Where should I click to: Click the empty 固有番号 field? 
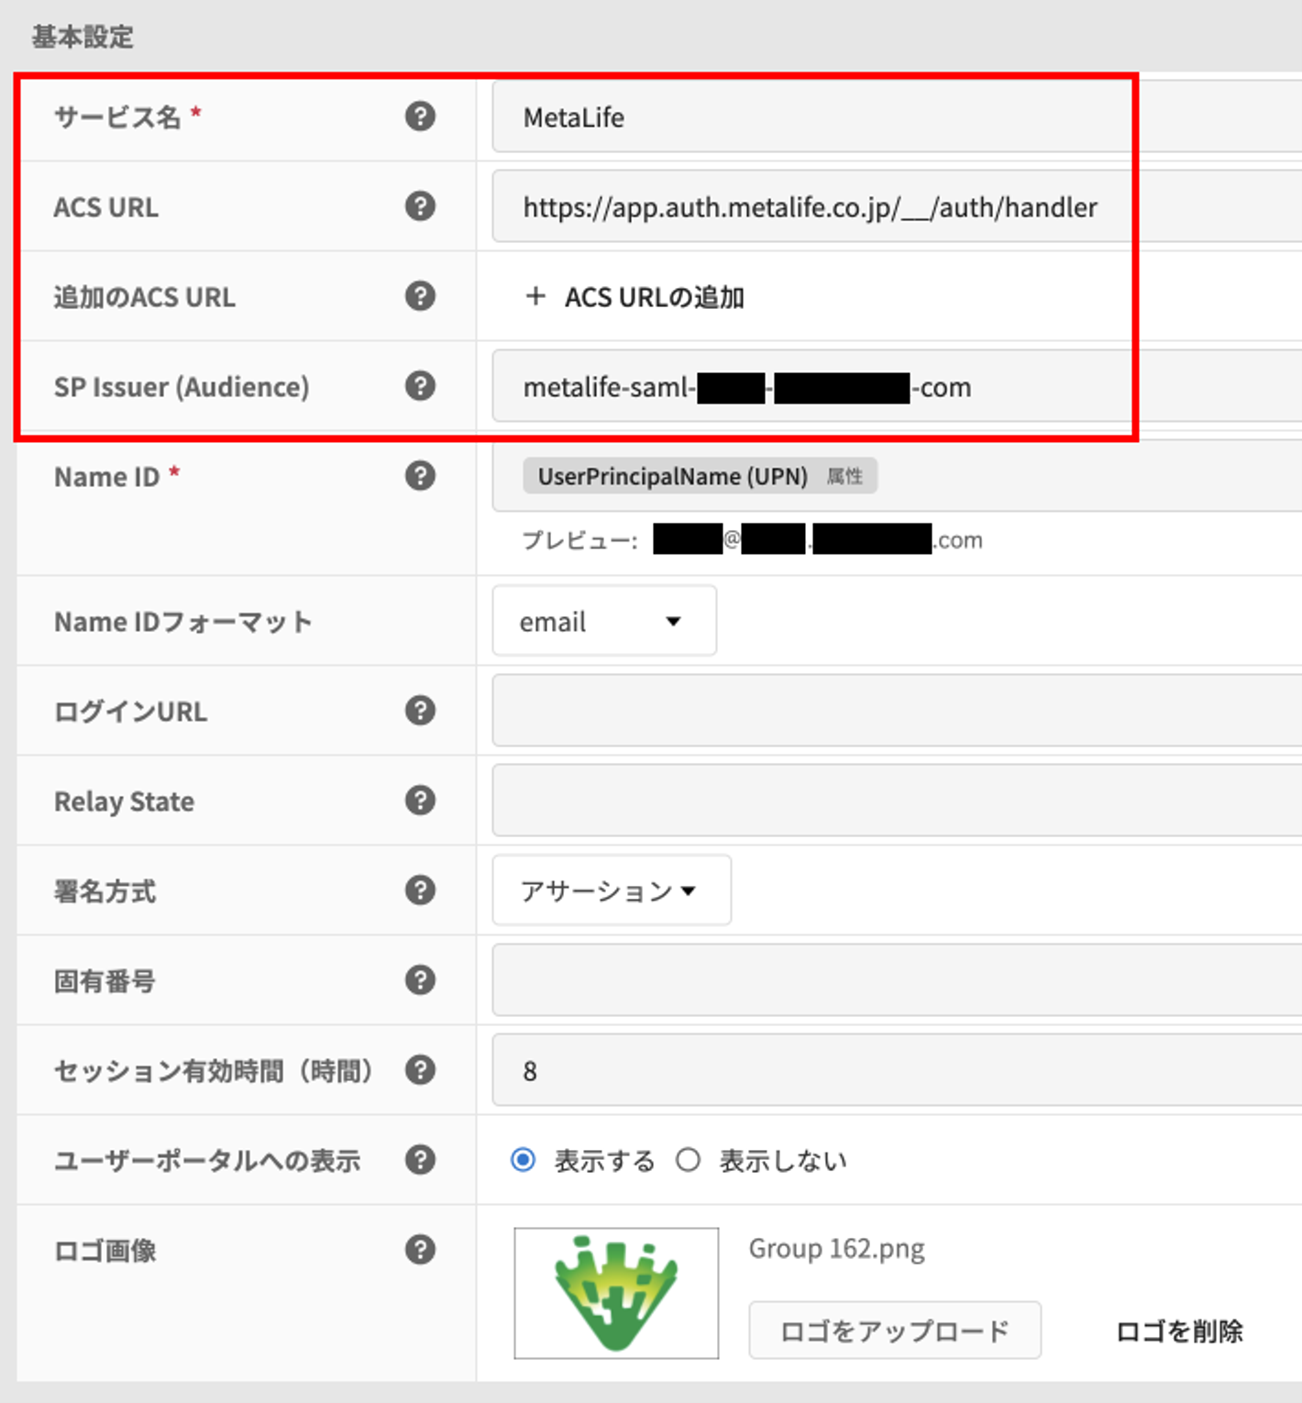(x=897, y=980)
